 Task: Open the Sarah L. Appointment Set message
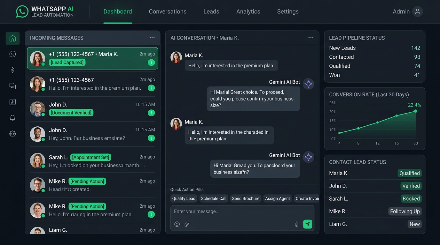tap(93, 161)
